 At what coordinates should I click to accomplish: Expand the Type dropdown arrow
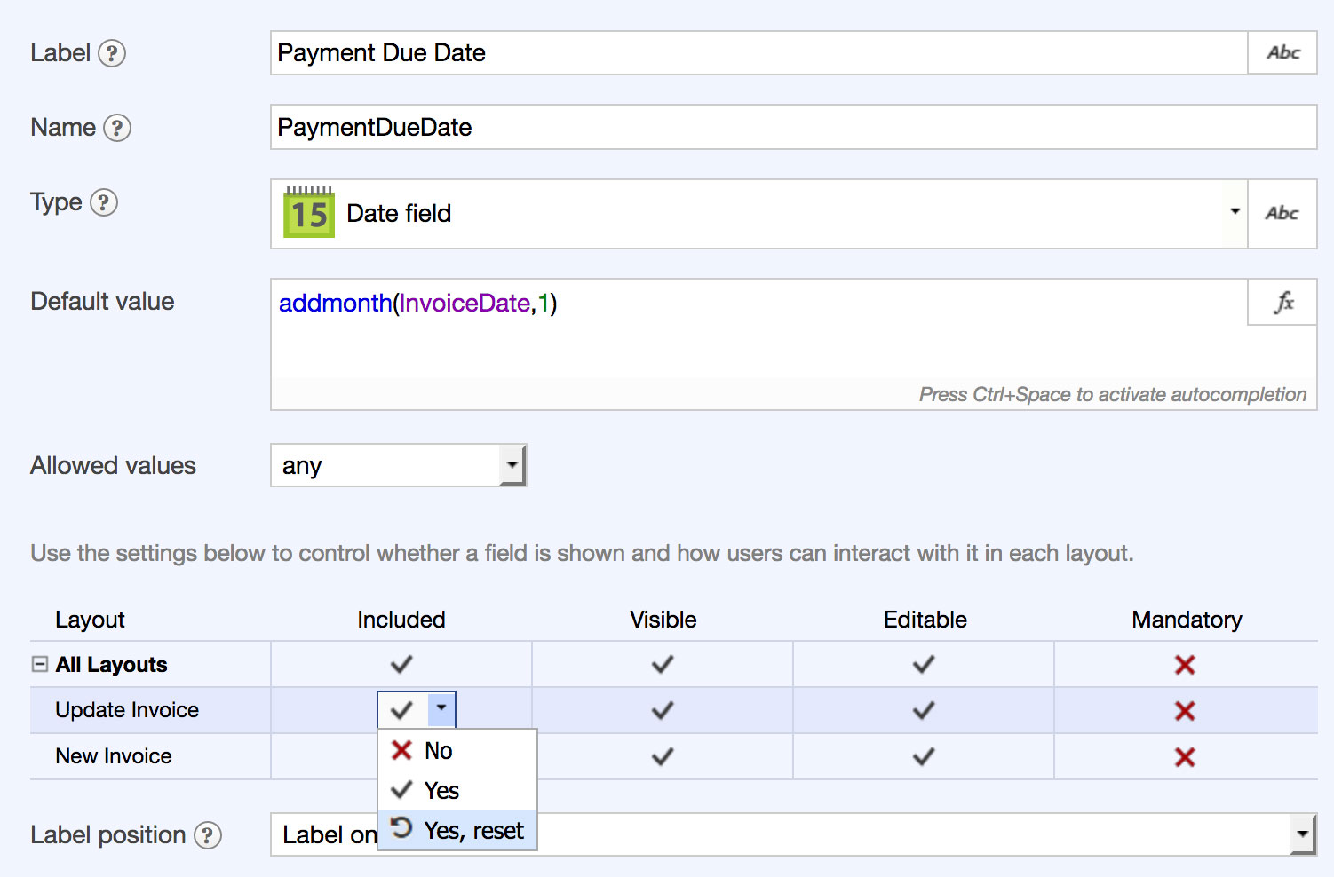coord(1234,211)
